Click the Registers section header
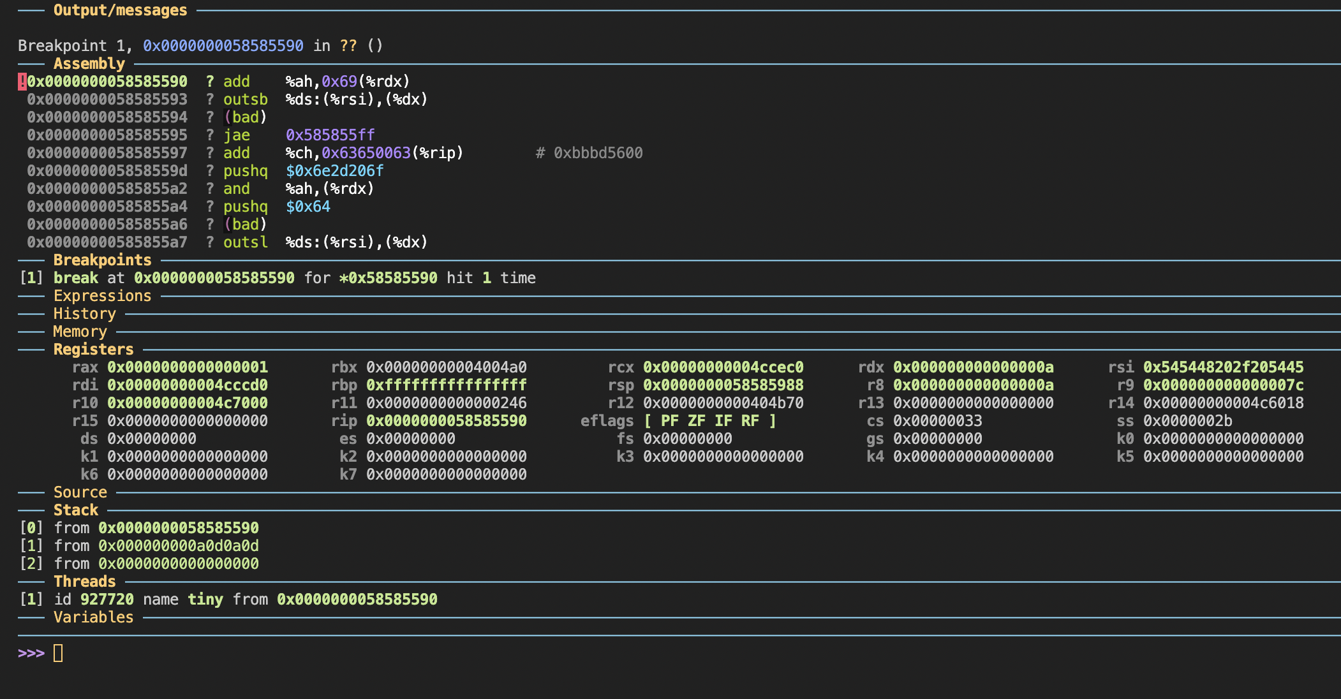The height and width of the screenshot is (699, 1341). tap(93, 349)
